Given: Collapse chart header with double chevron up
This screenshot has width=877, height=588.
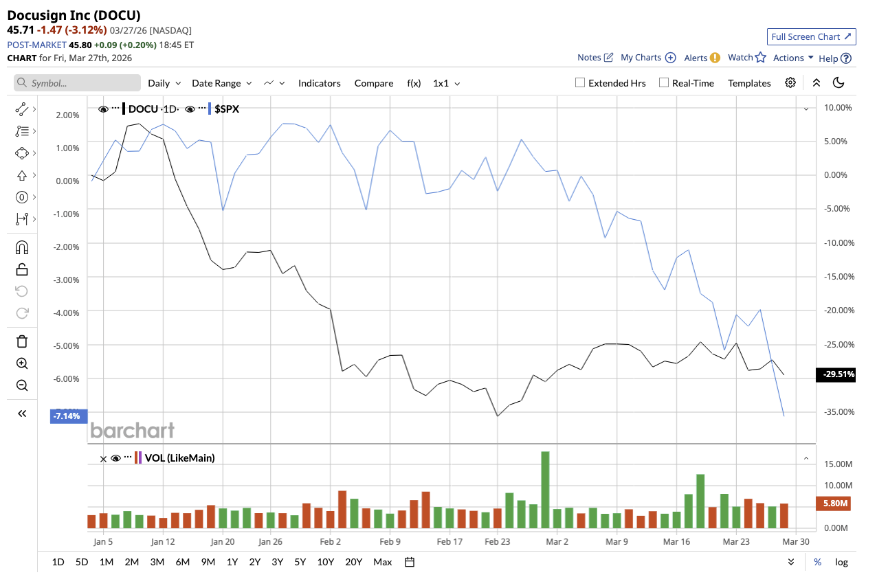Looking at the screenshot, I should 817,82.
